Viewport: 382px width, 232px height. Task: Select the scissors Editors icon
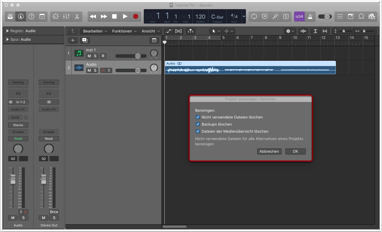coord(77,17)
